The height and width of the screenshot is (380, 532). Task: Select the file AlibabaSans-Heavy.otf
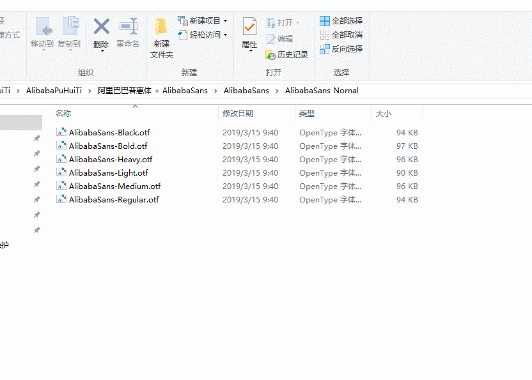coord(111,159)
